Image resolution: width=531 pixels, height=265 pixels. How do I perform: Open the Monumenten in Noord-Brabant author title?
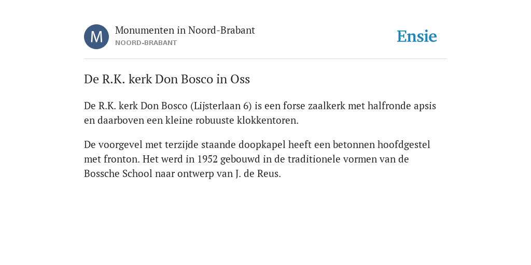click(x=185, y=31)
